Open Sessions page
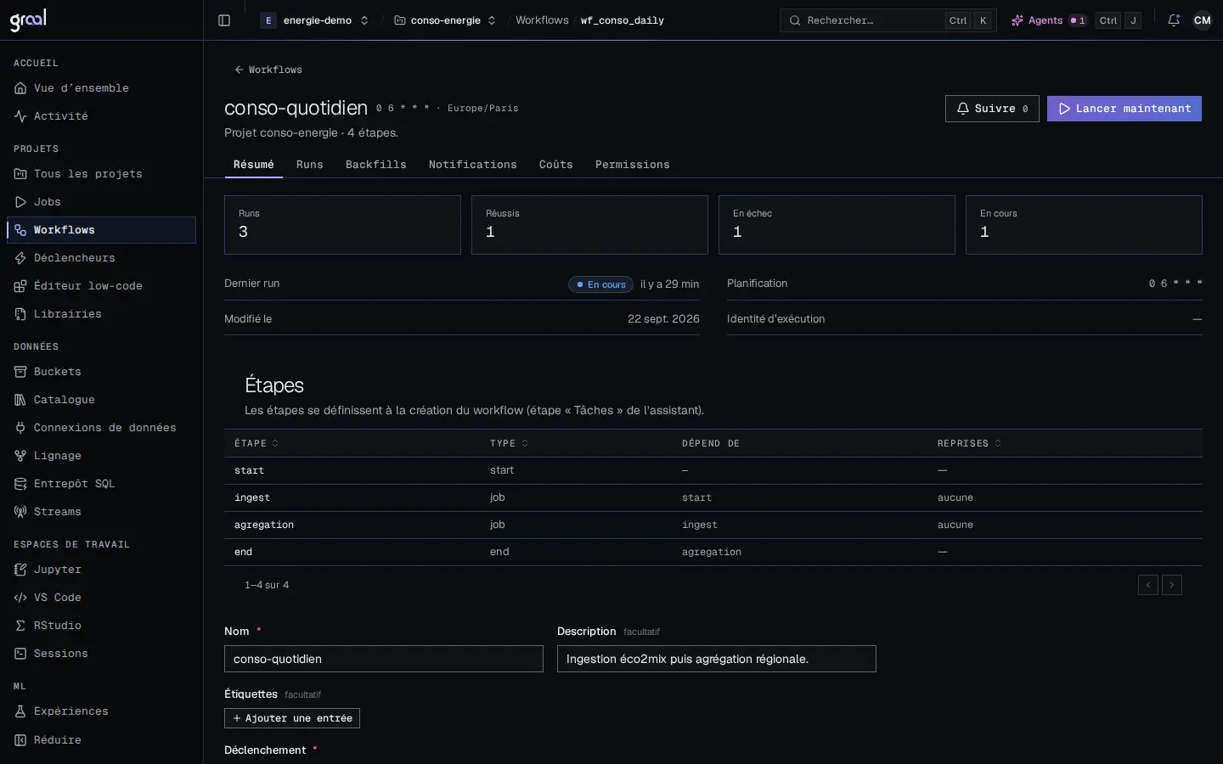Image resolution: width=1223 pixels, height=764 pixels. [x=101, y=654]
